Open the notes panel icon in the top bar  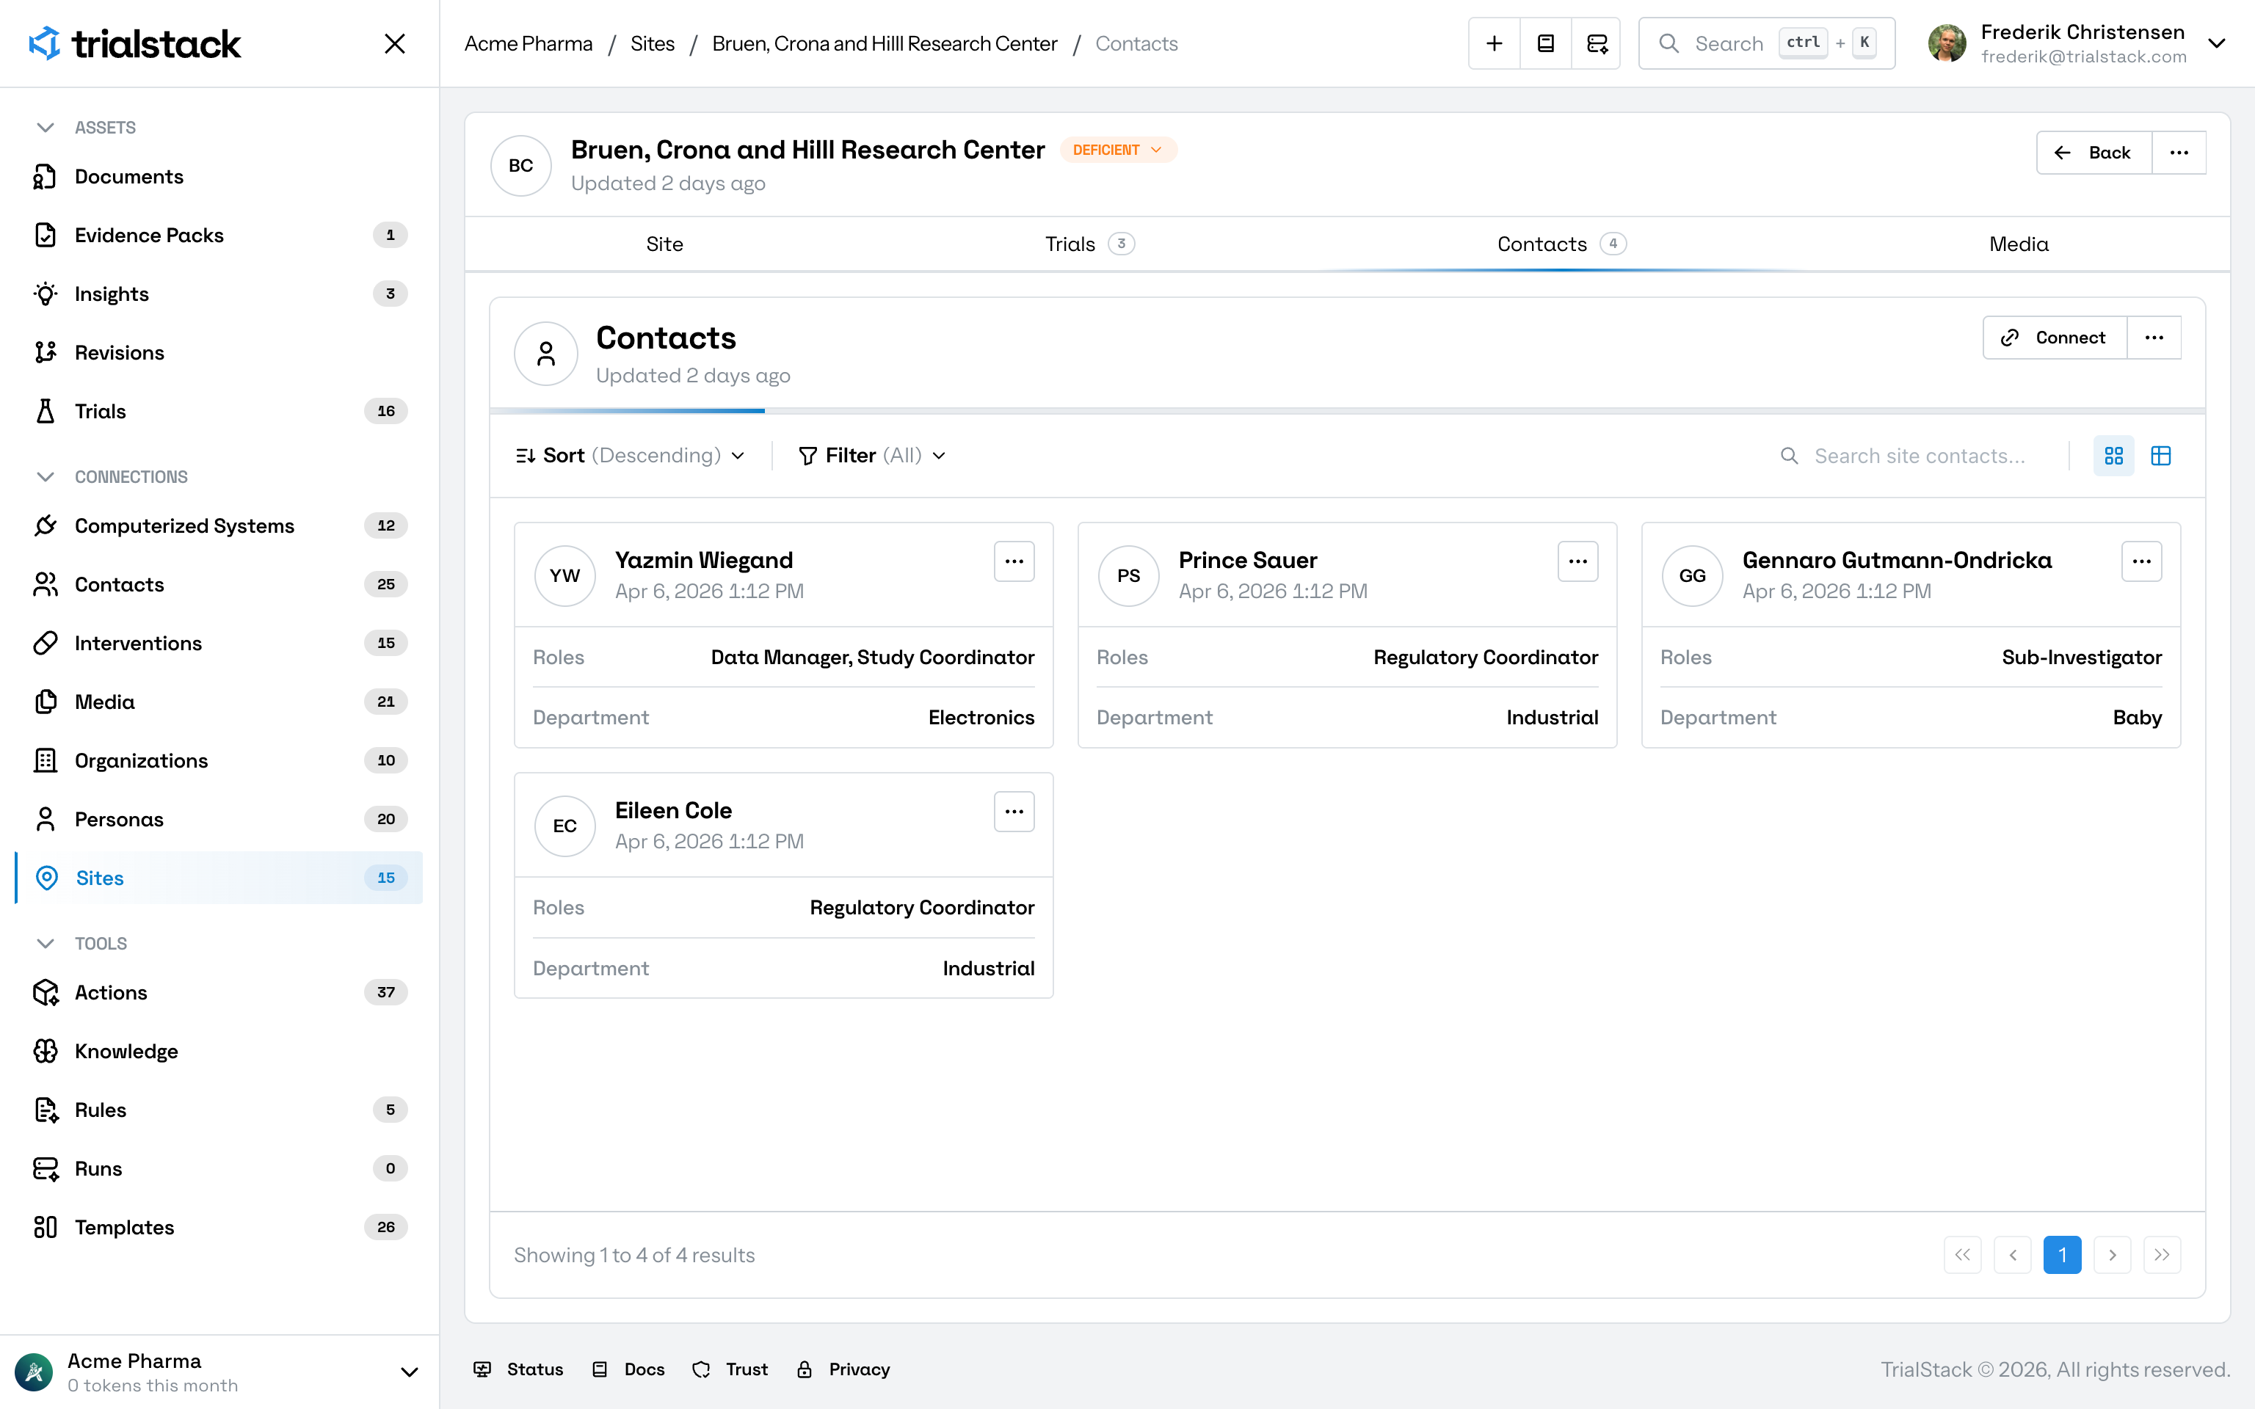[x=1545, y=44]
